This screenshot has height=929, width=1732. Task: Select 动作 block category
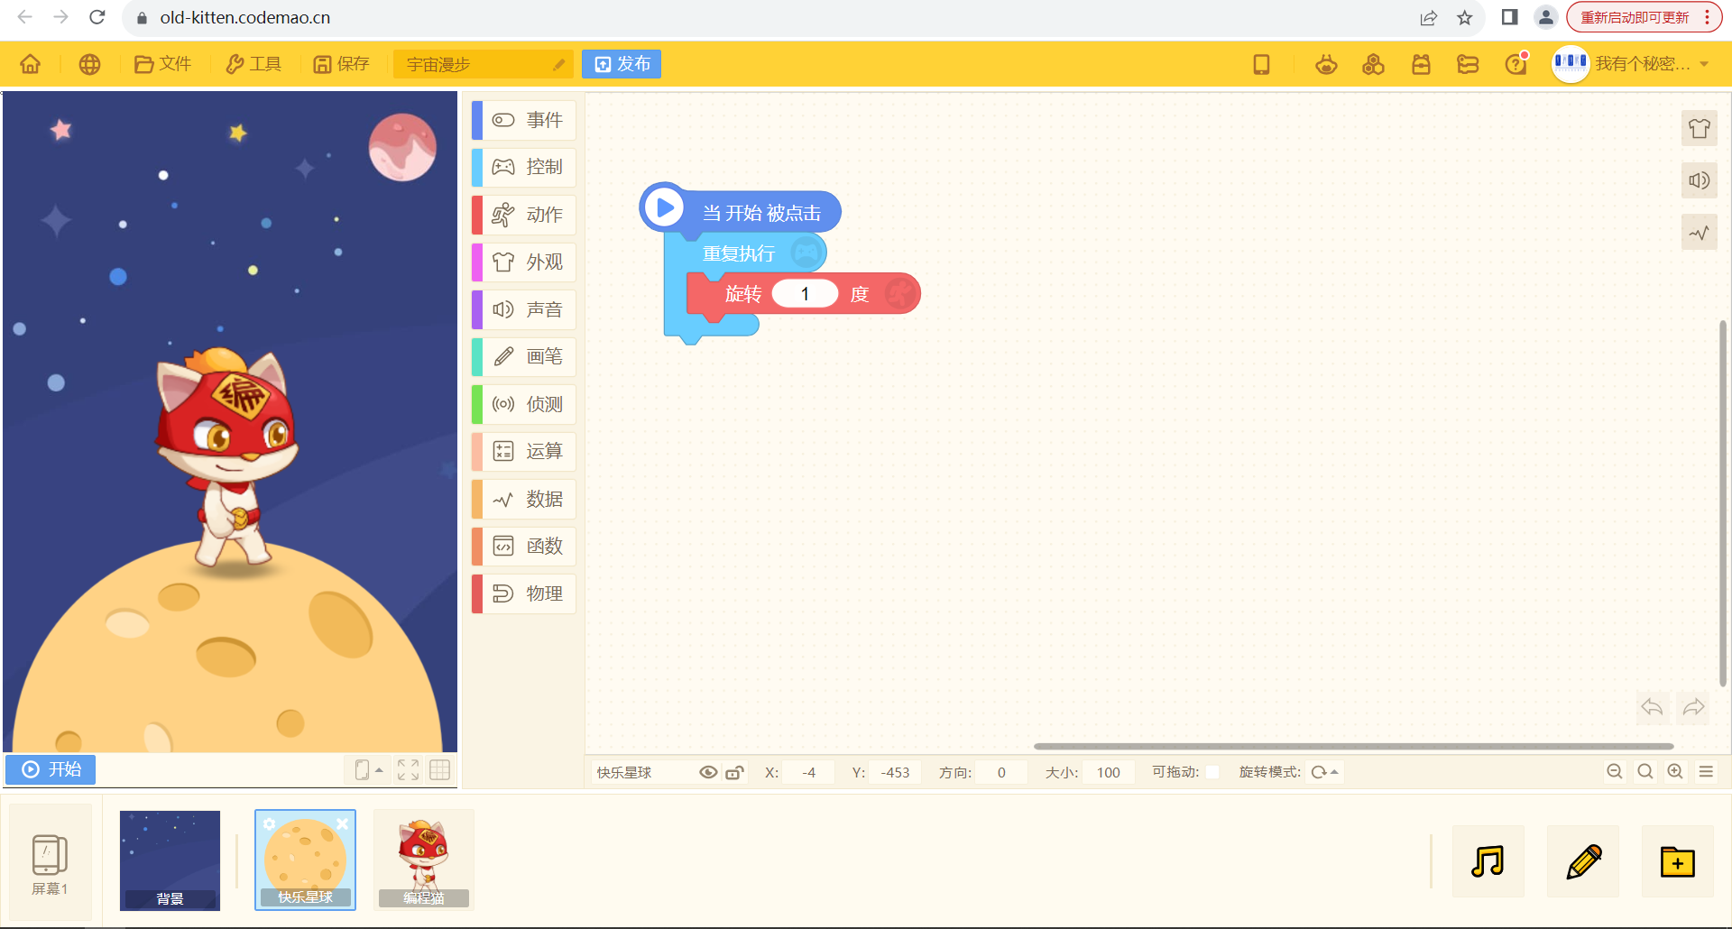(523, 215)
